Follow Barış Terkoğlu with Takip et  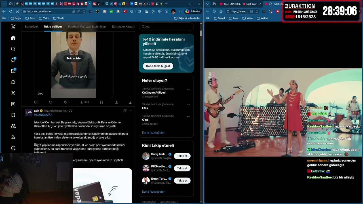point(182,156)
